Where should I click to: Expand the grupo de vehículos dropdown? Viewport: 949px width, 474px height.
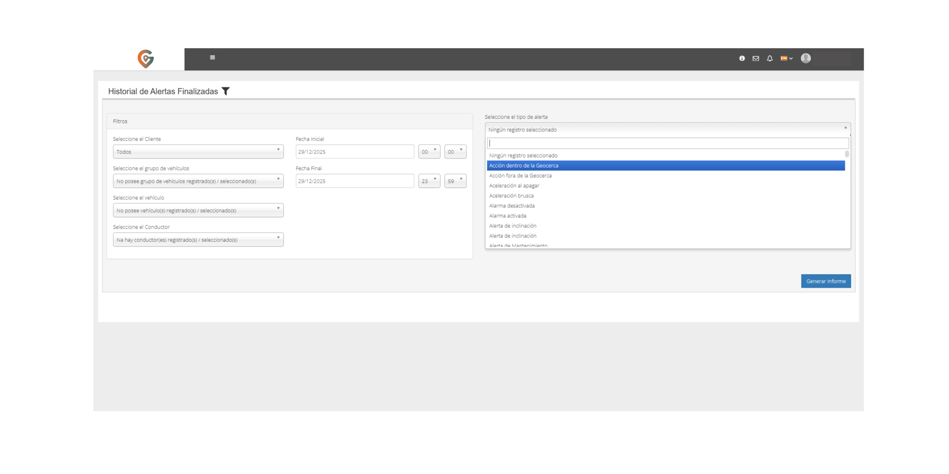pyautogui.click(x=198, y=181)
